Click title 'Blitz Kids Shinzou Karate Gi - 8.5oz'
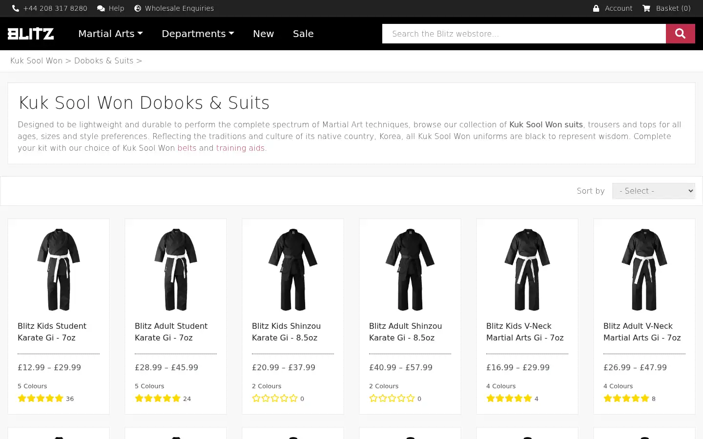This screenshot has width=703, height=439. (286, 332)
